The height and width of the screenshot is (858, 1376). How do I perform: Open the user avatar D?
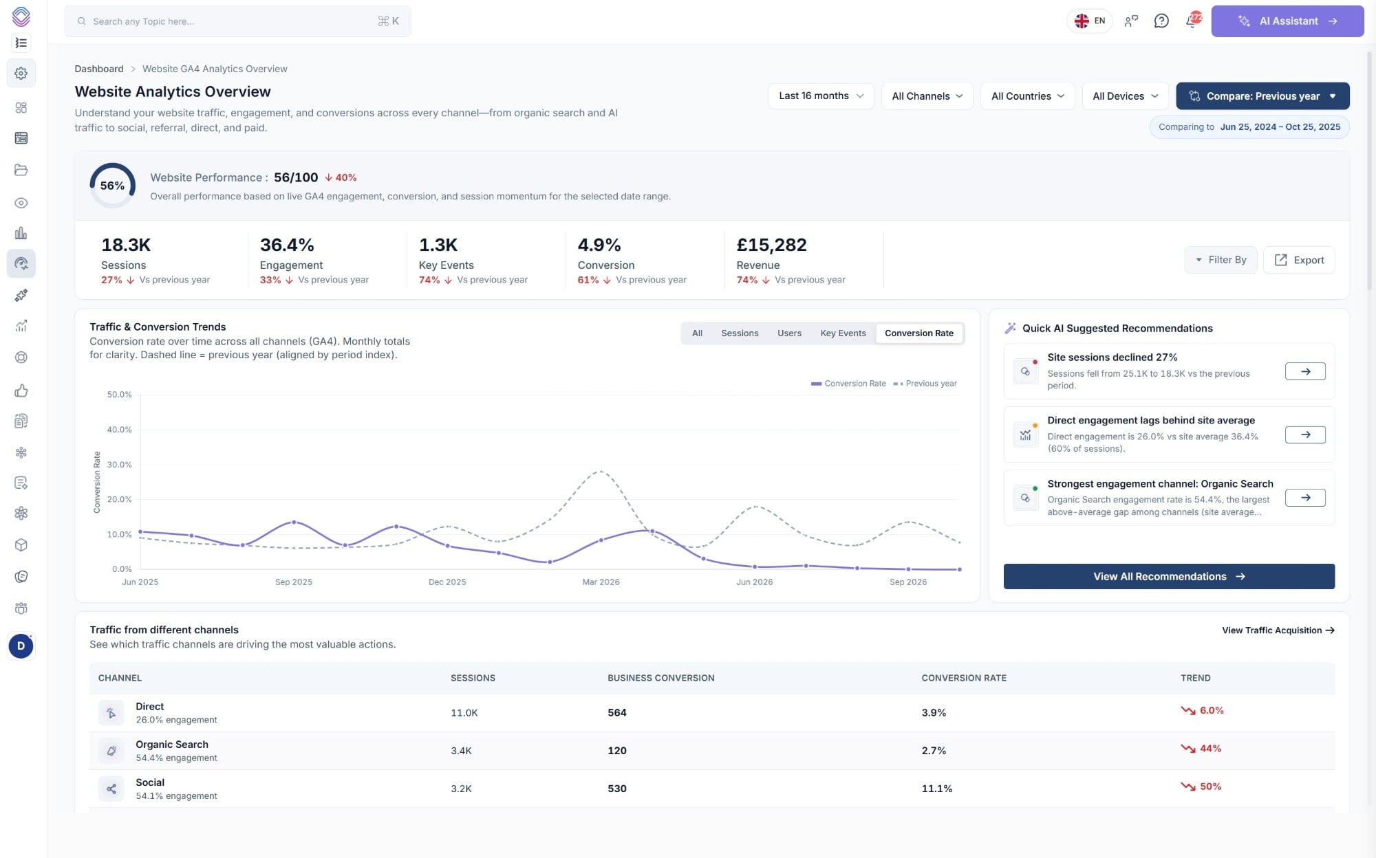click(21, 646)
